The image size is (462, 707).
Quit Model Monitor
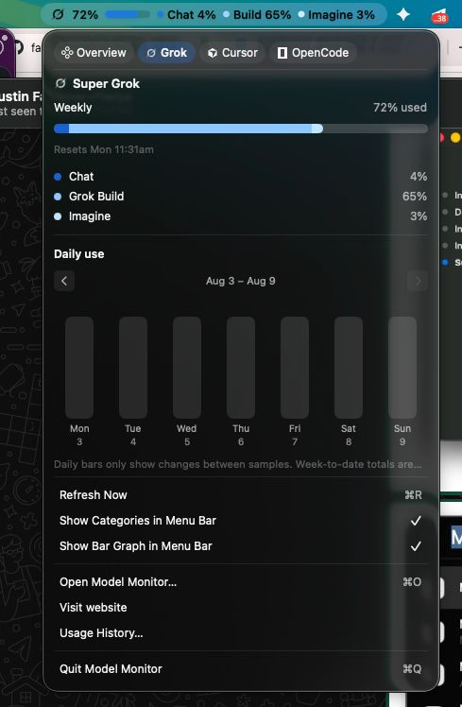pos(241,668)
